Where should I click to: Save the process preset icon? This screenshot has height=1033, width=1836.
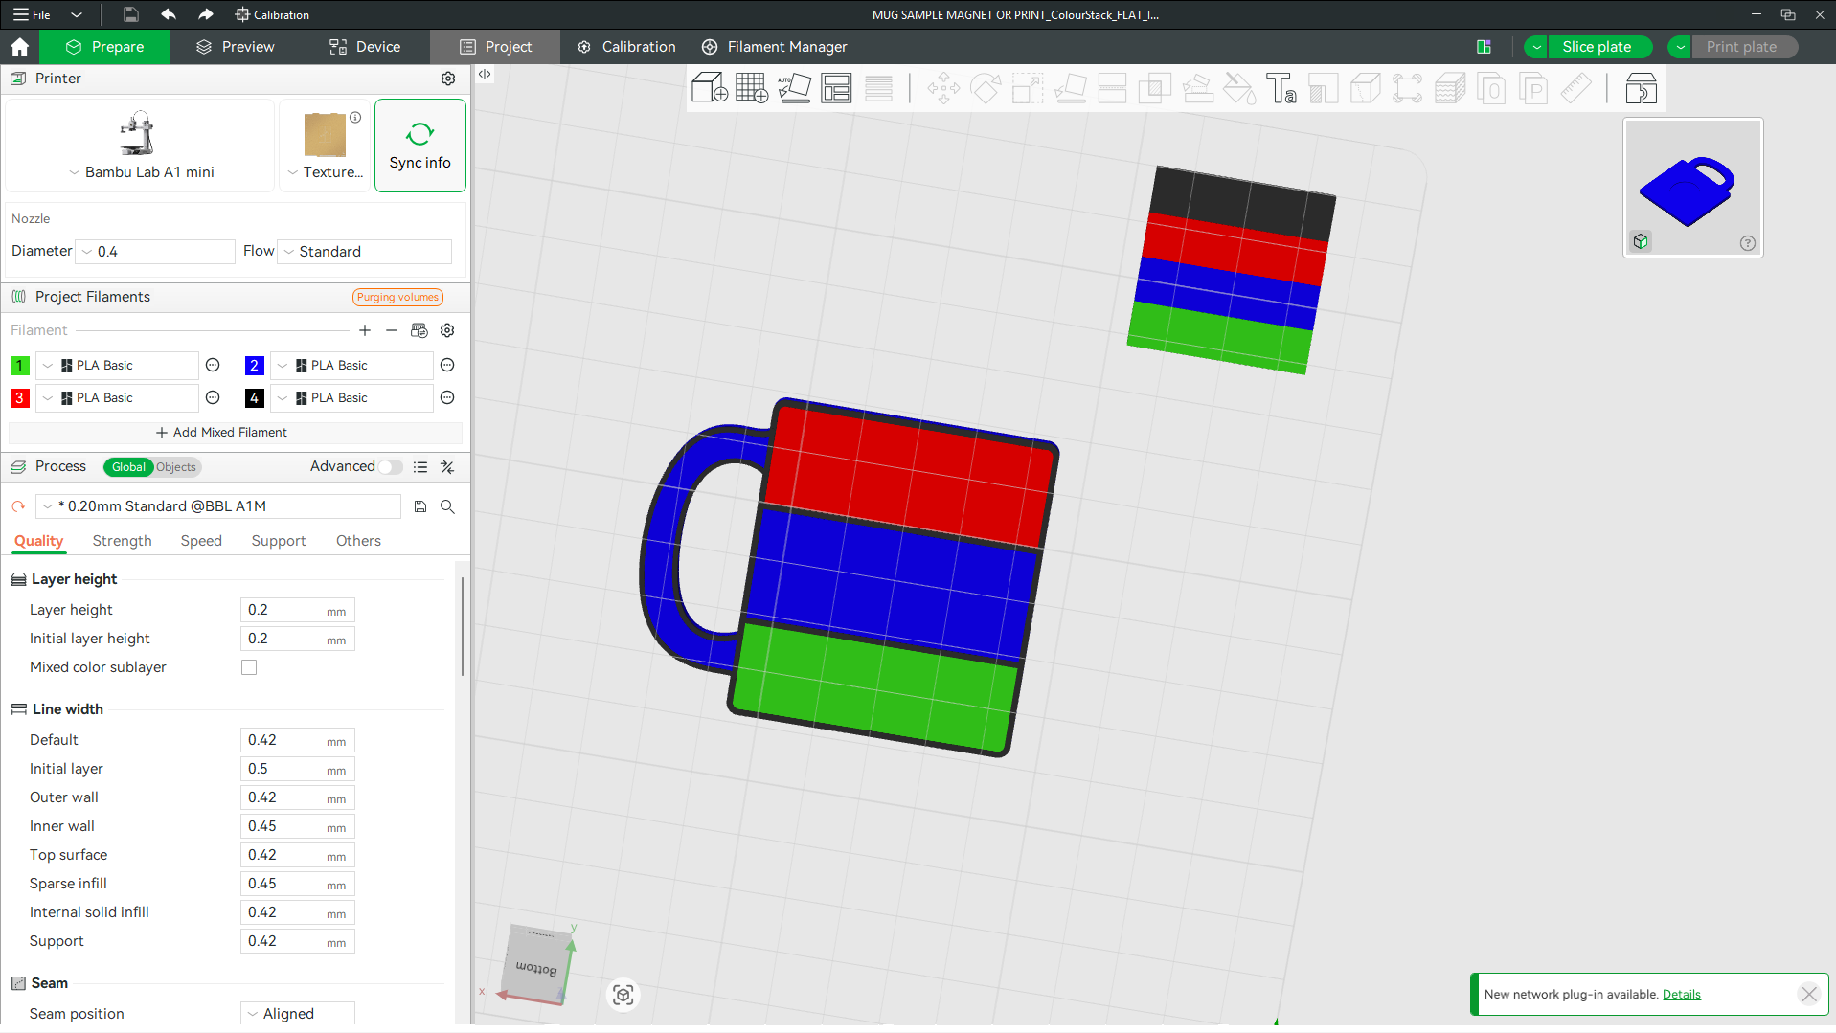pyautogui.click(x=420, y=506)
